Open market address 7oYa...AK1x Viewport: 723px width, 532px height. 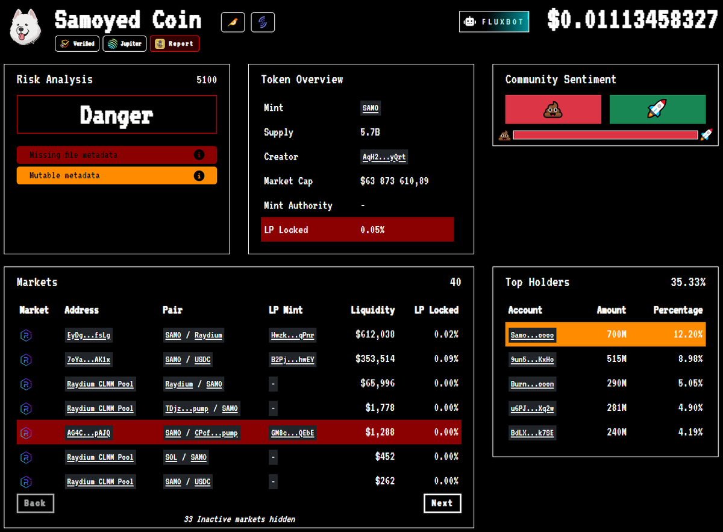pyautogui.click(x=89, y=360)
